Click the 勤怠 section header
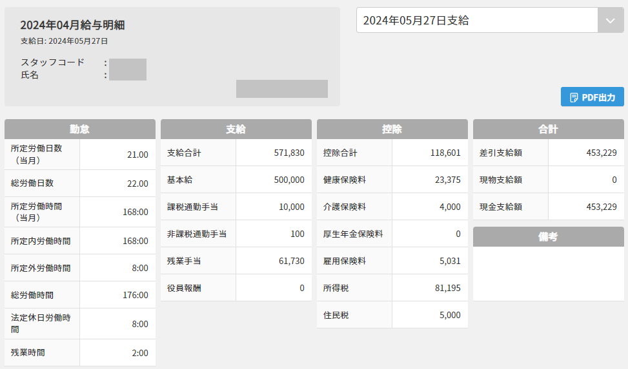 pos(80,129)
